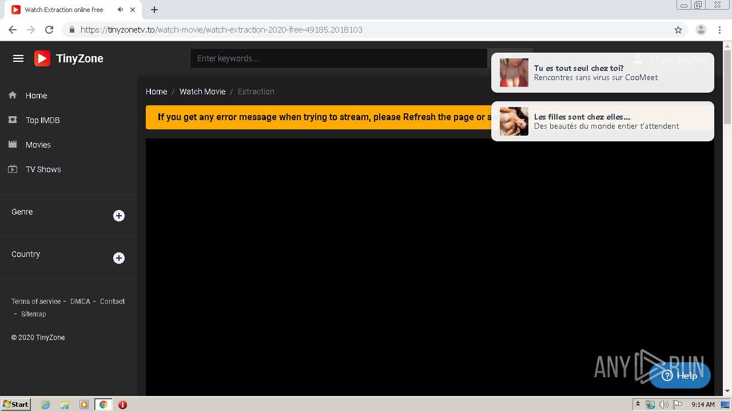Click the padlock site info icon
Screen dimensions: 732x412
[72, 30]
